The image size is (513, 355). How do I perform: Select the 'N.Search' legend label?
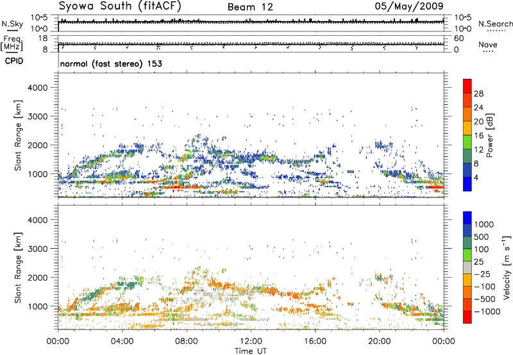tap(495, 24)
